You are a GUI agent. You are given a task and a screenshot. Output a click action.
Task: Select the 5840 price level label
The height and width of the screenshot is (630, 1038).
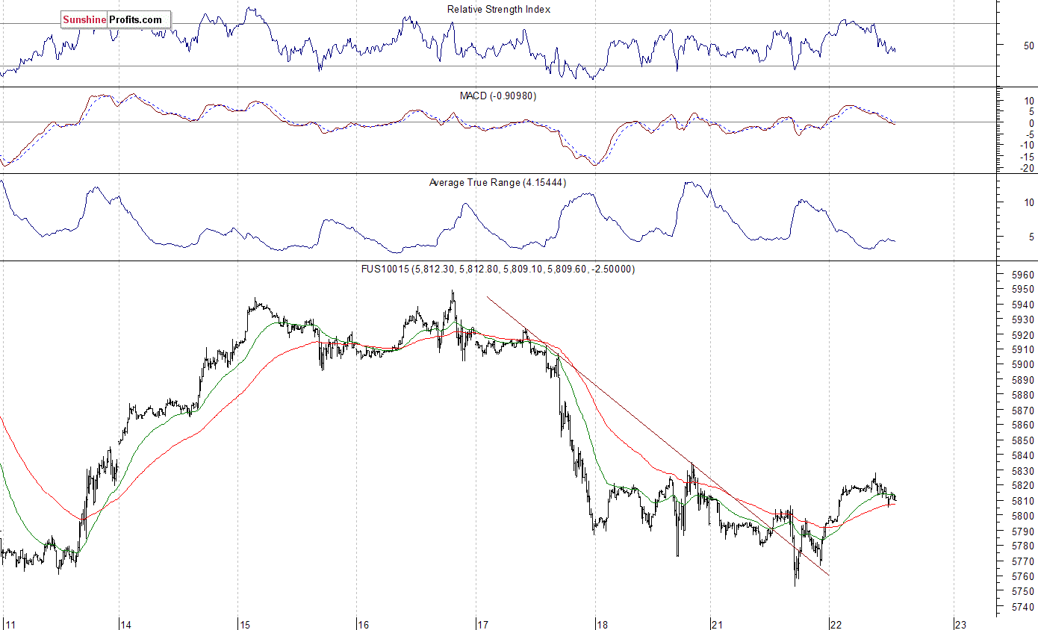click(x=1023, y=456)
